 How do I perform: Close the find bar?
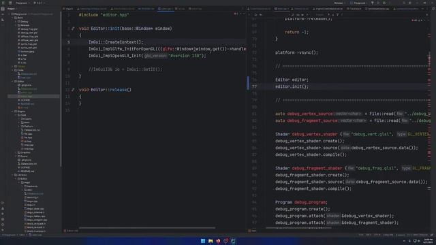pos(427,14)
